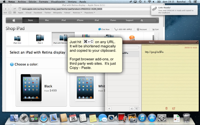Click the battery status icon

[x=159, y=2]
